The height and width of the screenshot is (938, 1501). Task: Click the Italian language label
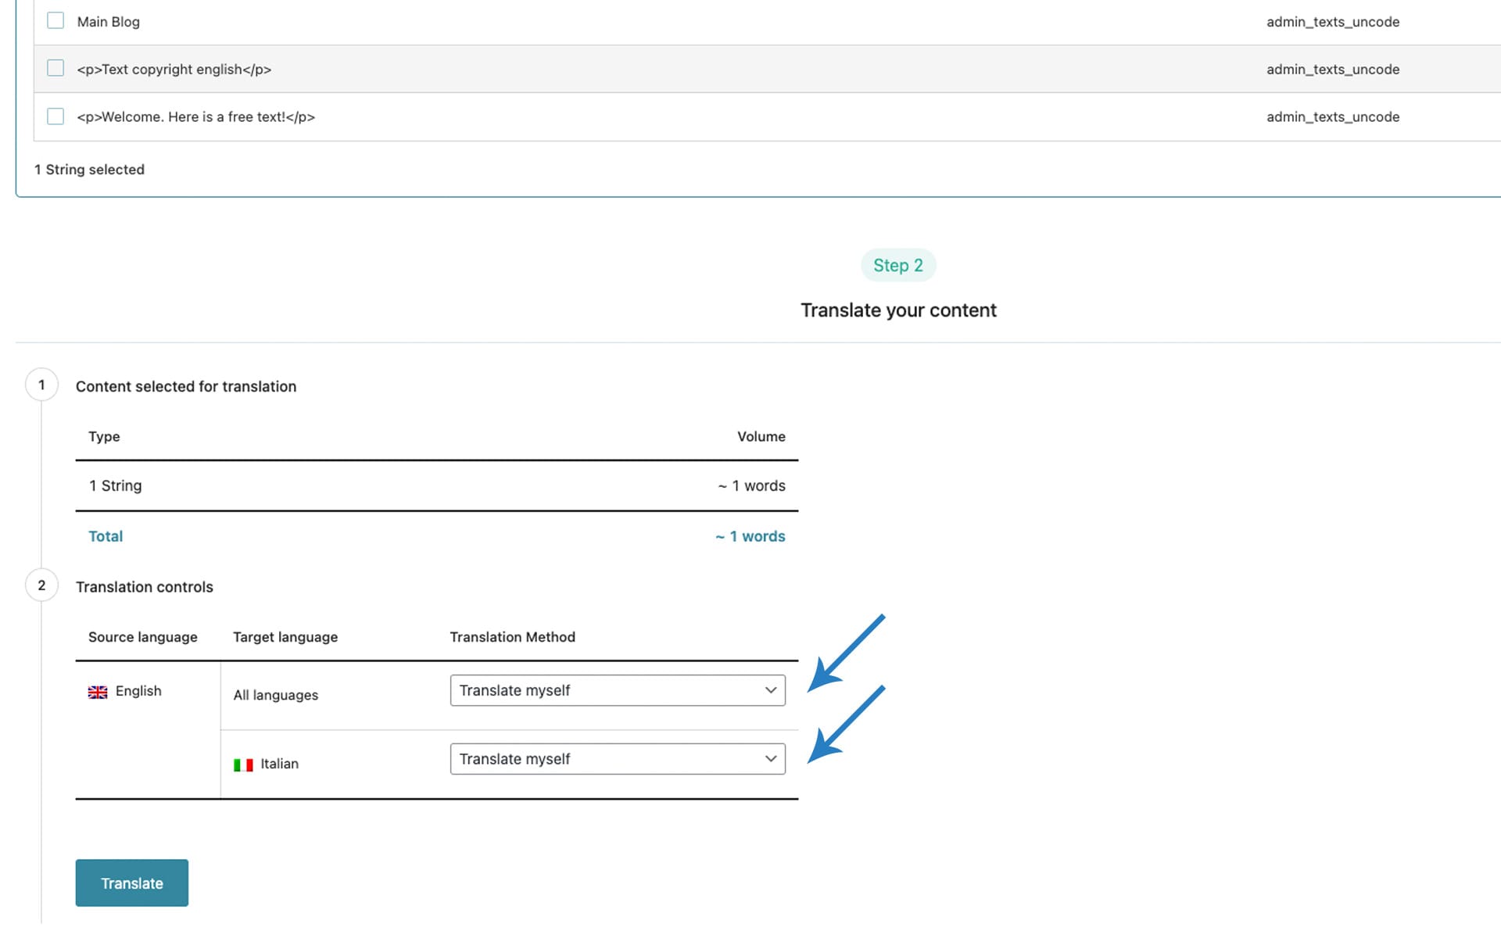279,764
